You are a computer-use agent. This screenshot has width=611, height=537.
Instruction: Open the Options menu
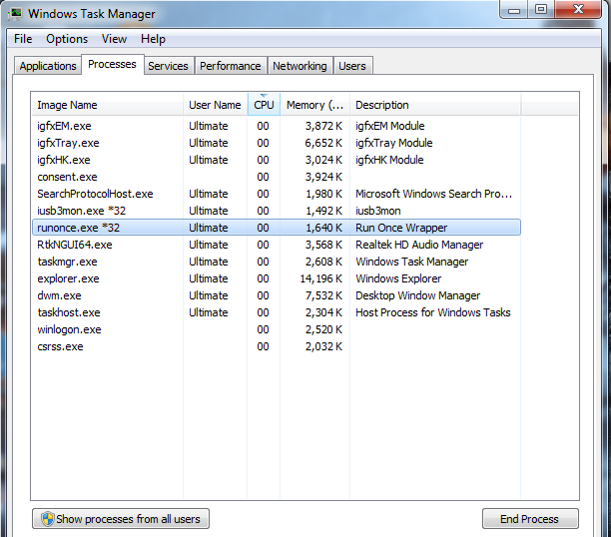[x=67, y=39]
